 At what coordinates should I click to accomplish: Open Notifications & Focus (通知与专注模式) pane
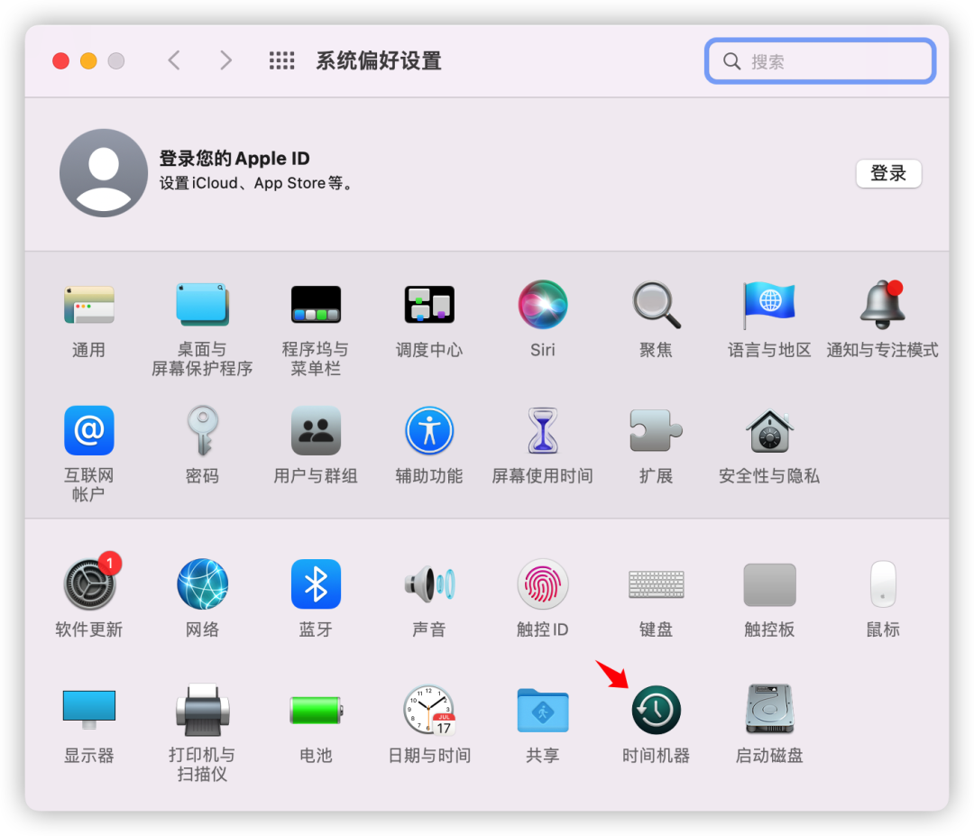882,305
